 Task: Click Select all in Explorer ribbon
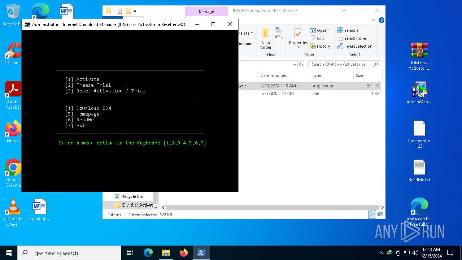click(349, 30)
